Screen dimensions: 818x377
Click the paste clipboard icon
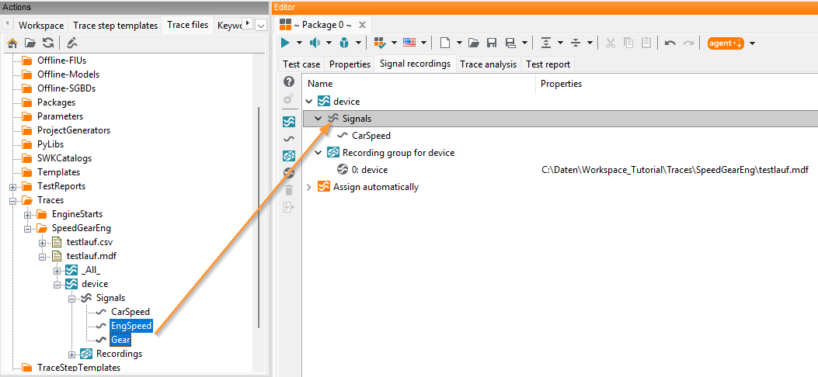pos(646,43)
